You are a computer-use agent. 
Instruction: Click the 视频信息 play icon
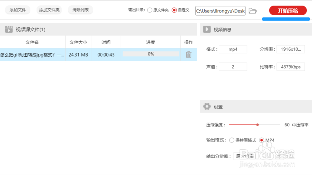[x=207, y=29]
